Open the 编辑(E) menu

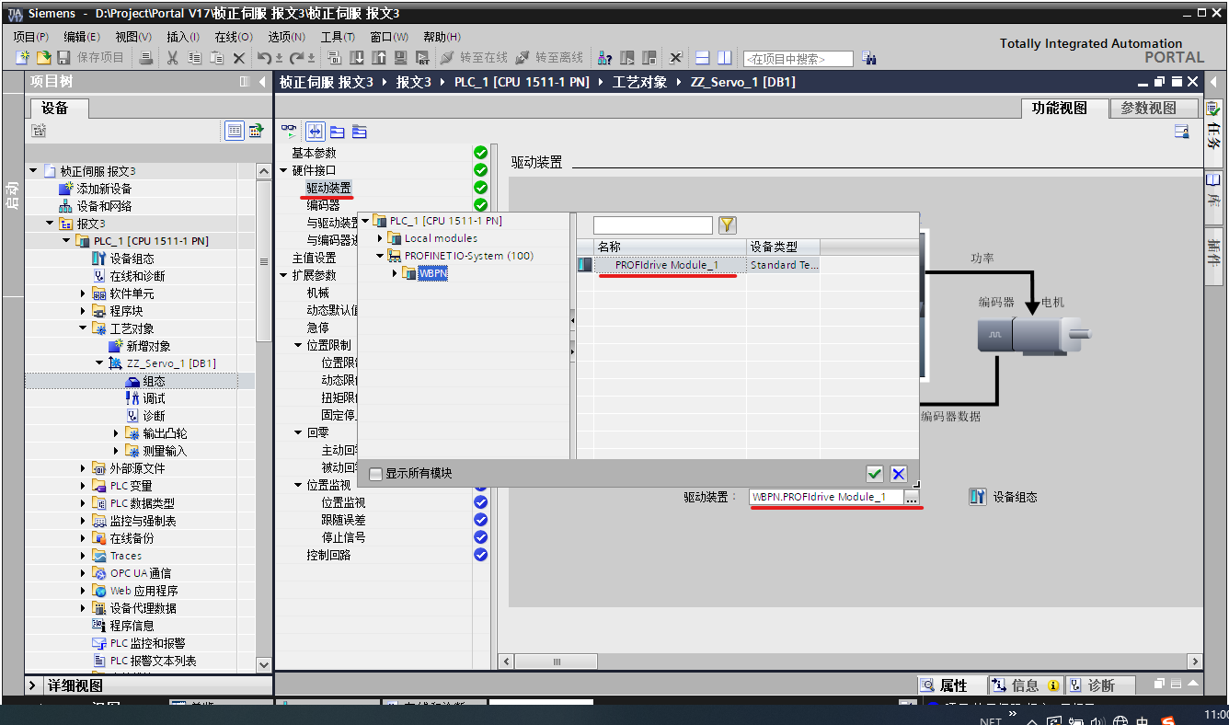point(82,37)
